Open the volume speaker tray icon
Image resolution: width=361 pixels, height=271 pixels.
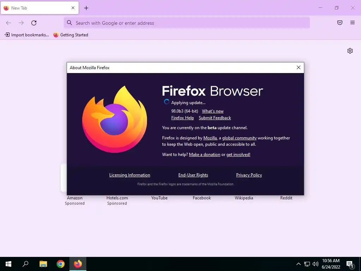tap(316, 264)
